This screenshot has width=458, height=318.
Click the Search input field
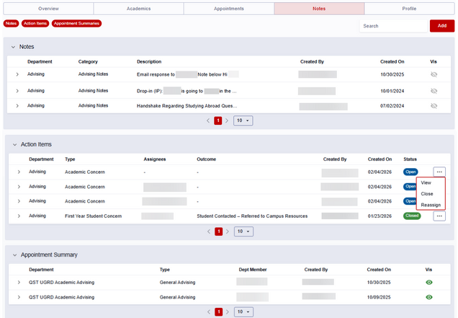pyautogui.click(x=393, y=26)
